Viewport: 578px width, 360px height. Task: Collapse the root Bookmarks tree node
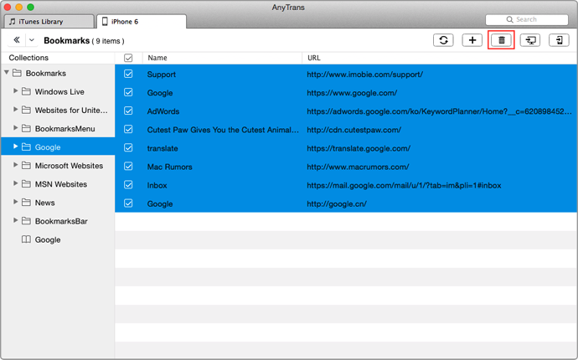(7, 73)
